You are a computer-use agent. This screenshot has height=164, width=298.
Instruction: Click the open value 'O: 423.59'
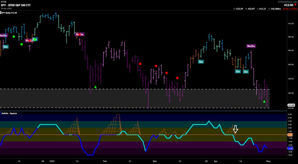point(238,9)
